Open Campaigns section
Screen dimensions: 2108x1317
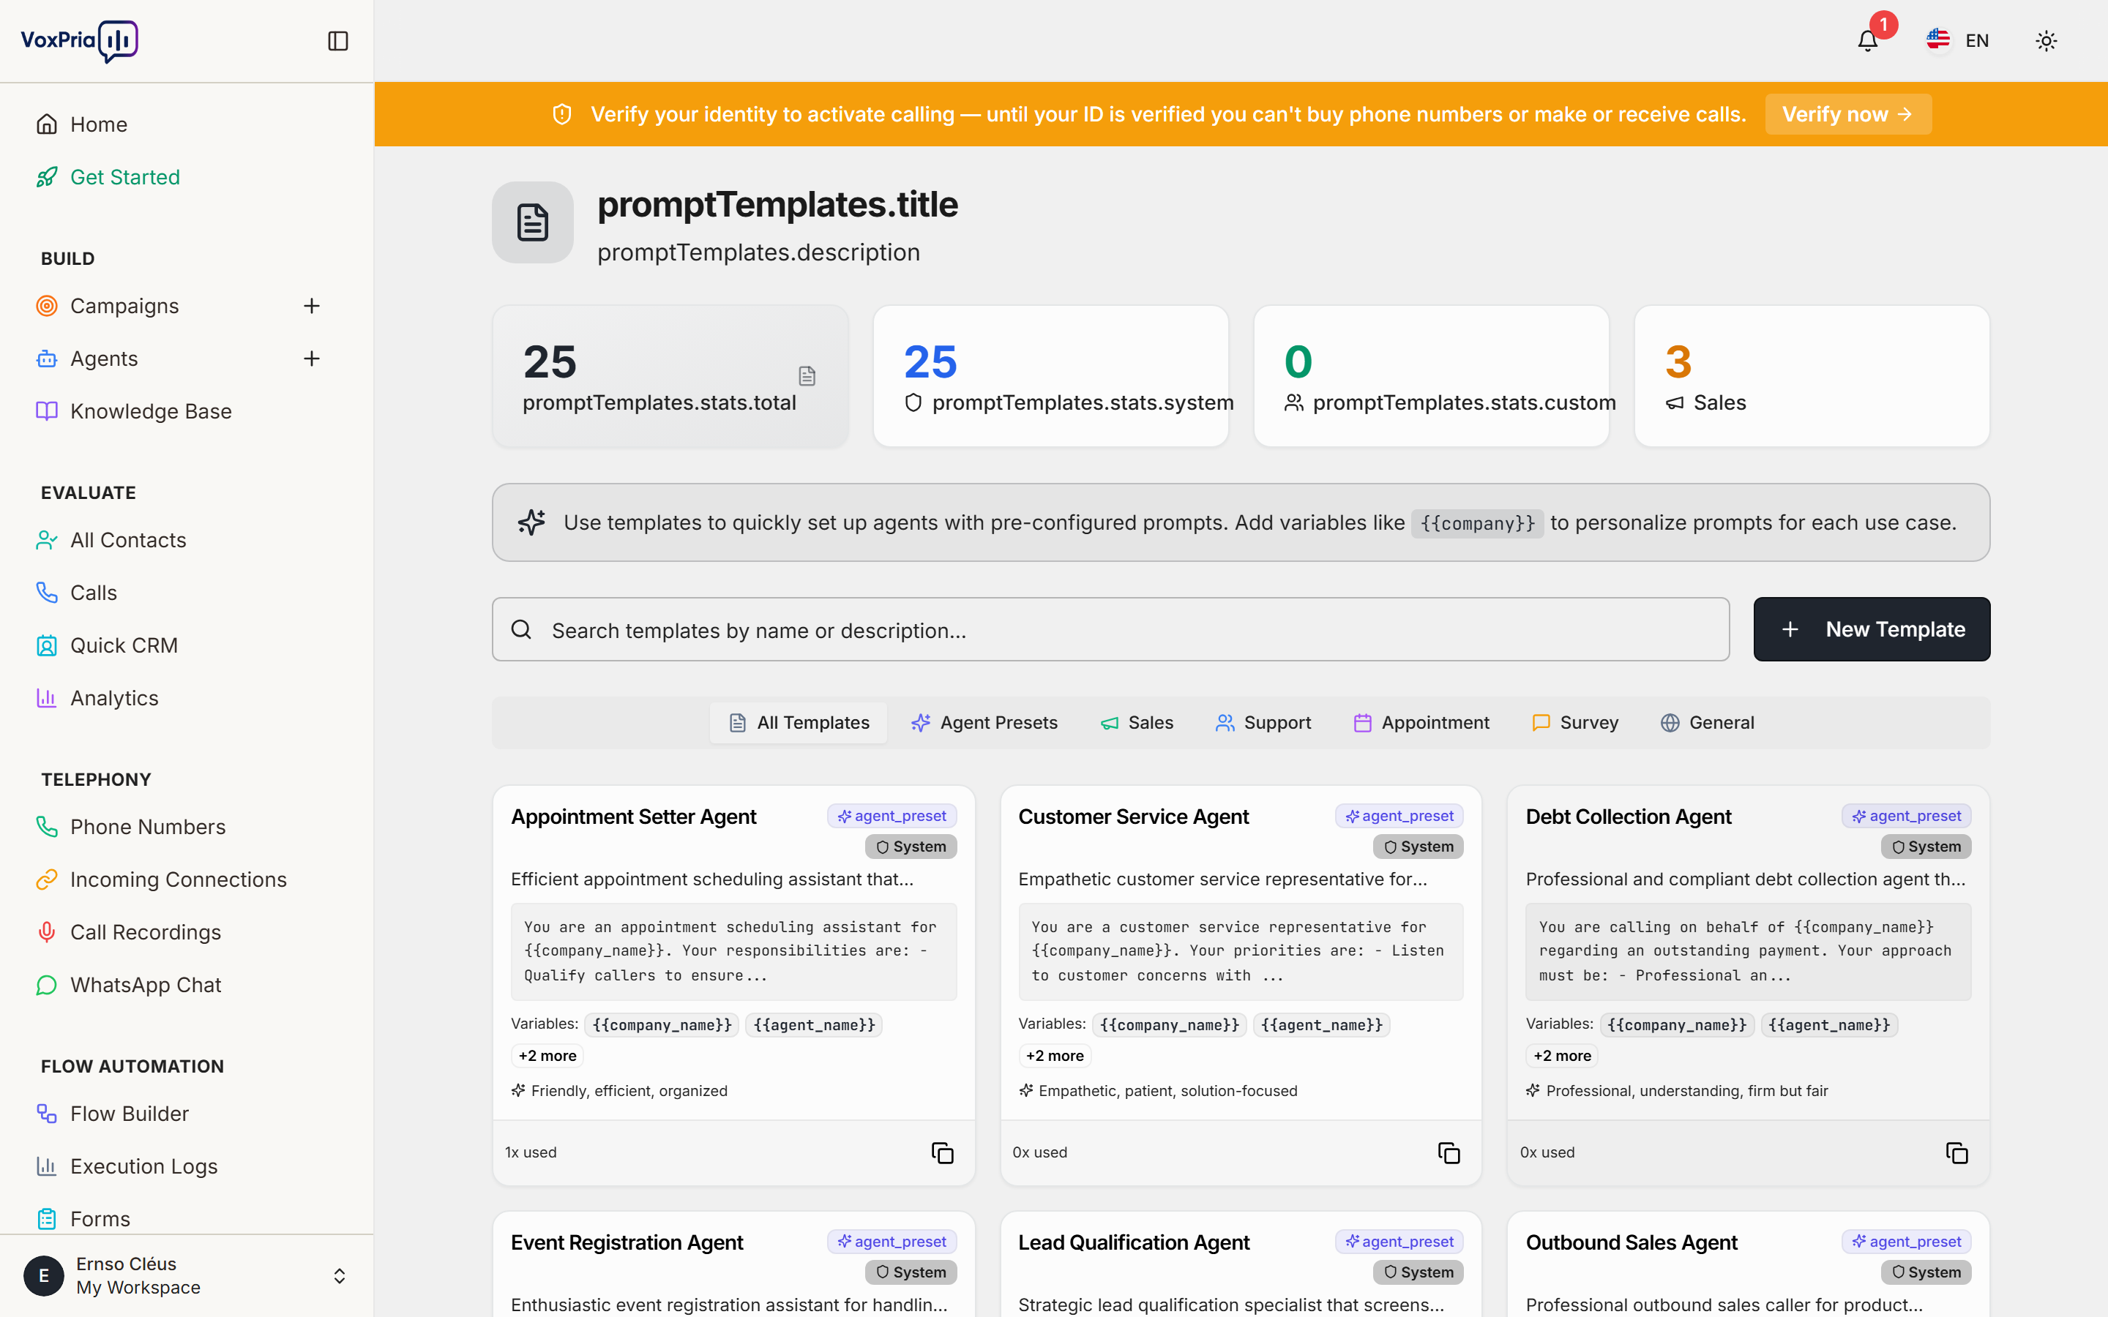coord(124,306)
